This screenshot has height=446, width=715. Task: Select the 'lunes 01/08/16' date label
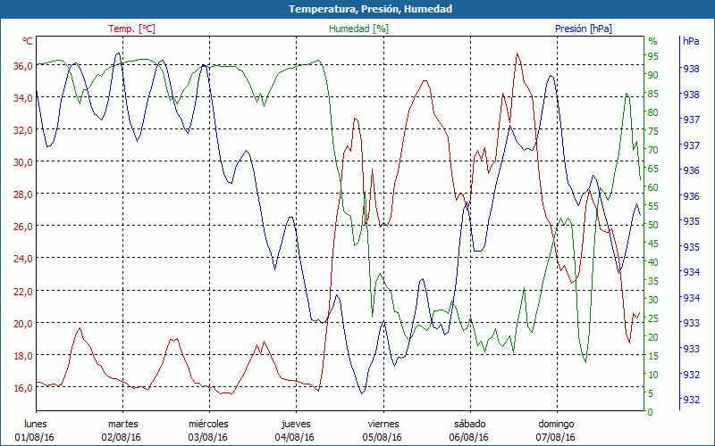pyautogui.click(x=36, y=430)
